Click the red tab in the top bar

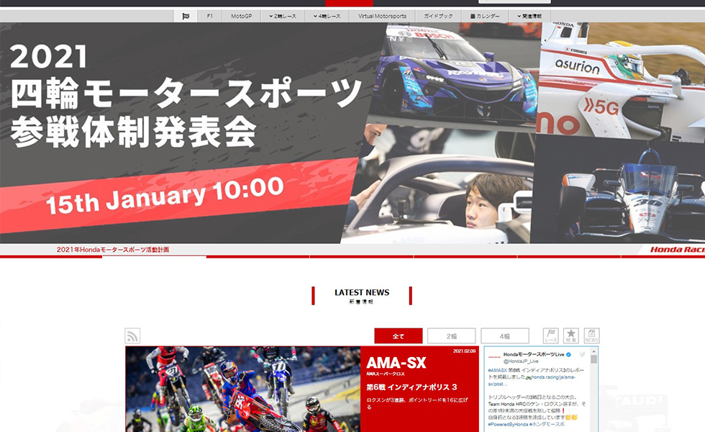click(x=349, y=3)
